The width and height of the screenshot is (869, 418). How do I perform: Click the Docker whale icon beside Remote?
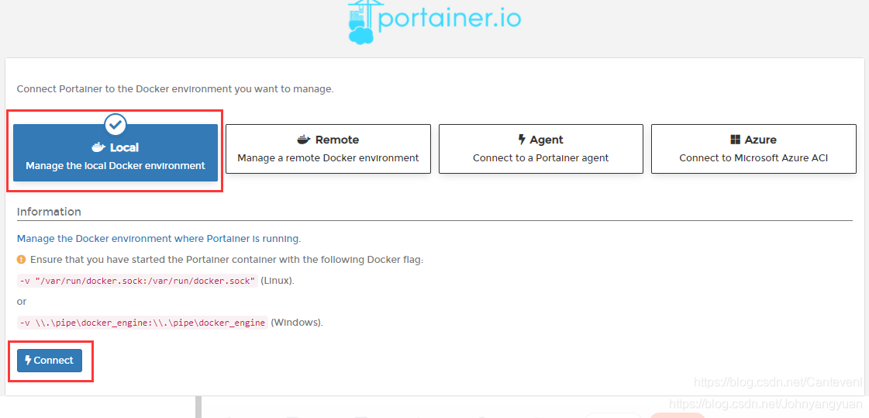304,140
